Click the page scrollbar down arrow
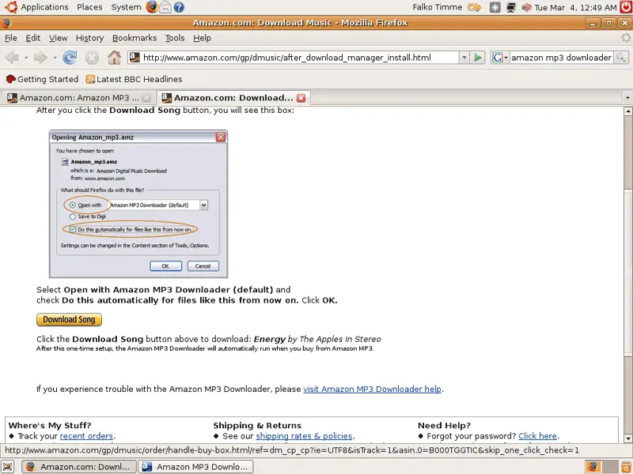This screenshot has height=474, width=633. click(x=627, y=438)
